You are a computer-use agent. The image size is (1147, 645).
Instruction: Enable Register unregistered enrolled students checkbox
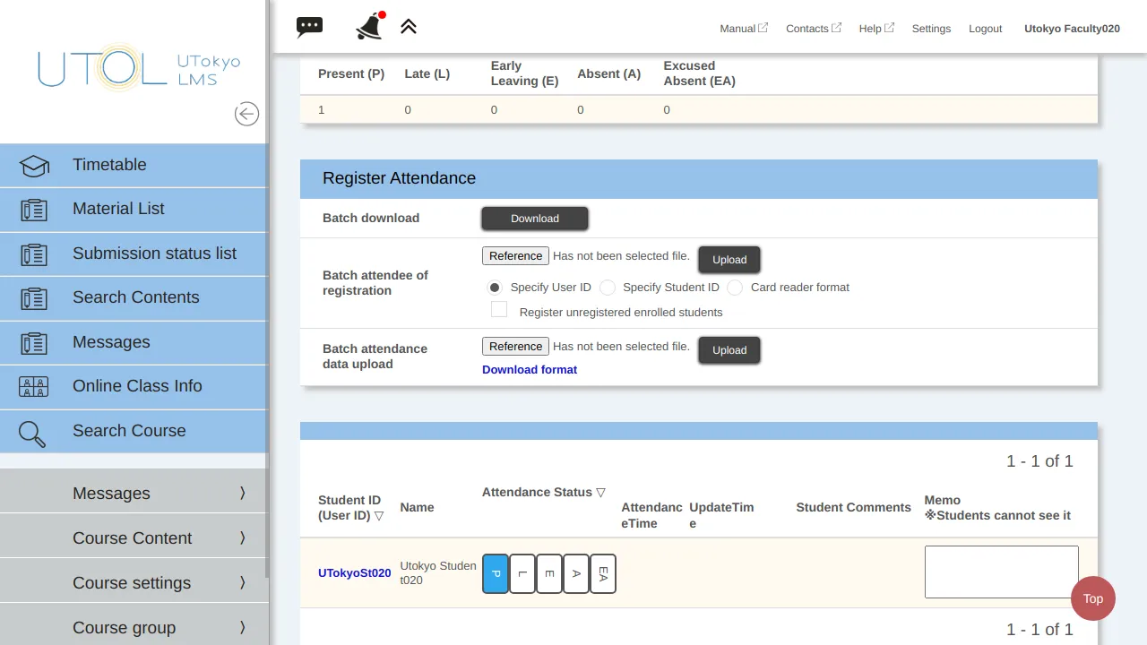499,310
